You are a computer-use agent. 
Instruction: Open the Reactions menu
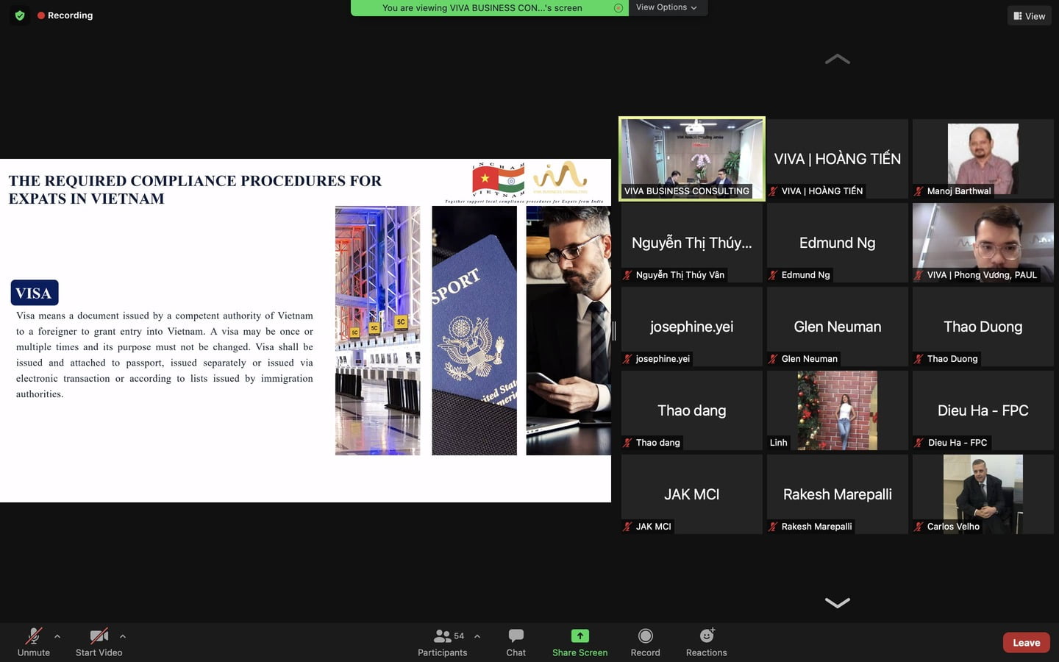(706, 642)
